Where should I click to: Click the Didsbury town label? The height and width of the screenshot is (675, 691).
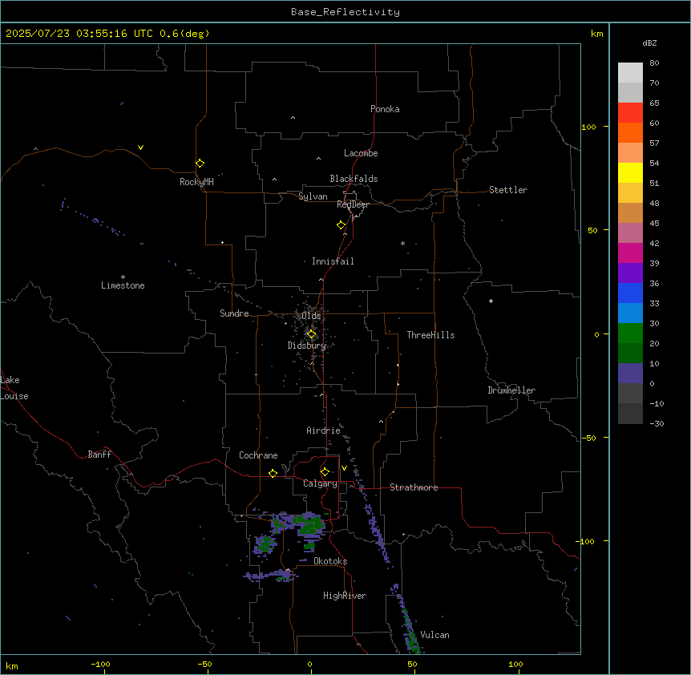(307, 346)
